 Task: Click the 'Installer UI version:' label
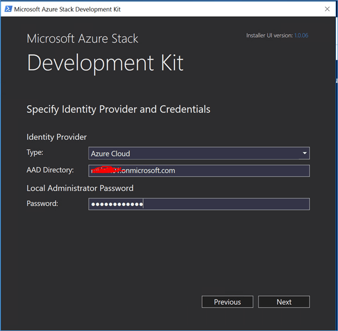tap(270, 36)
